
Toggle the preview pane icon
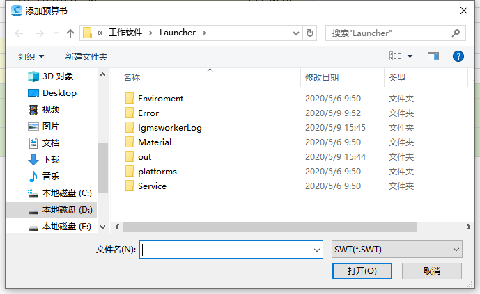pyautogui.click(x=433, y=56)
